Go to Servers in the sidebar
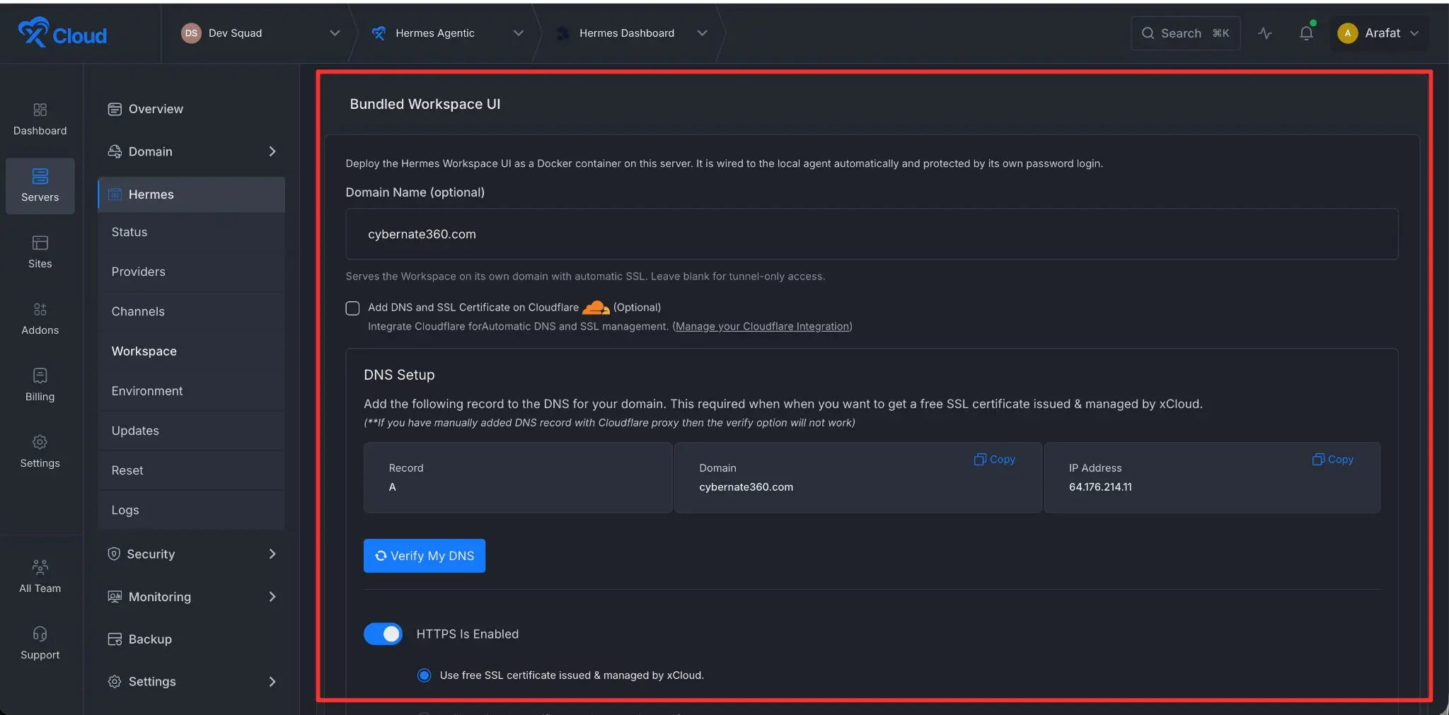This screenshot has width=1449, height=715. click(x=40, y=185)
